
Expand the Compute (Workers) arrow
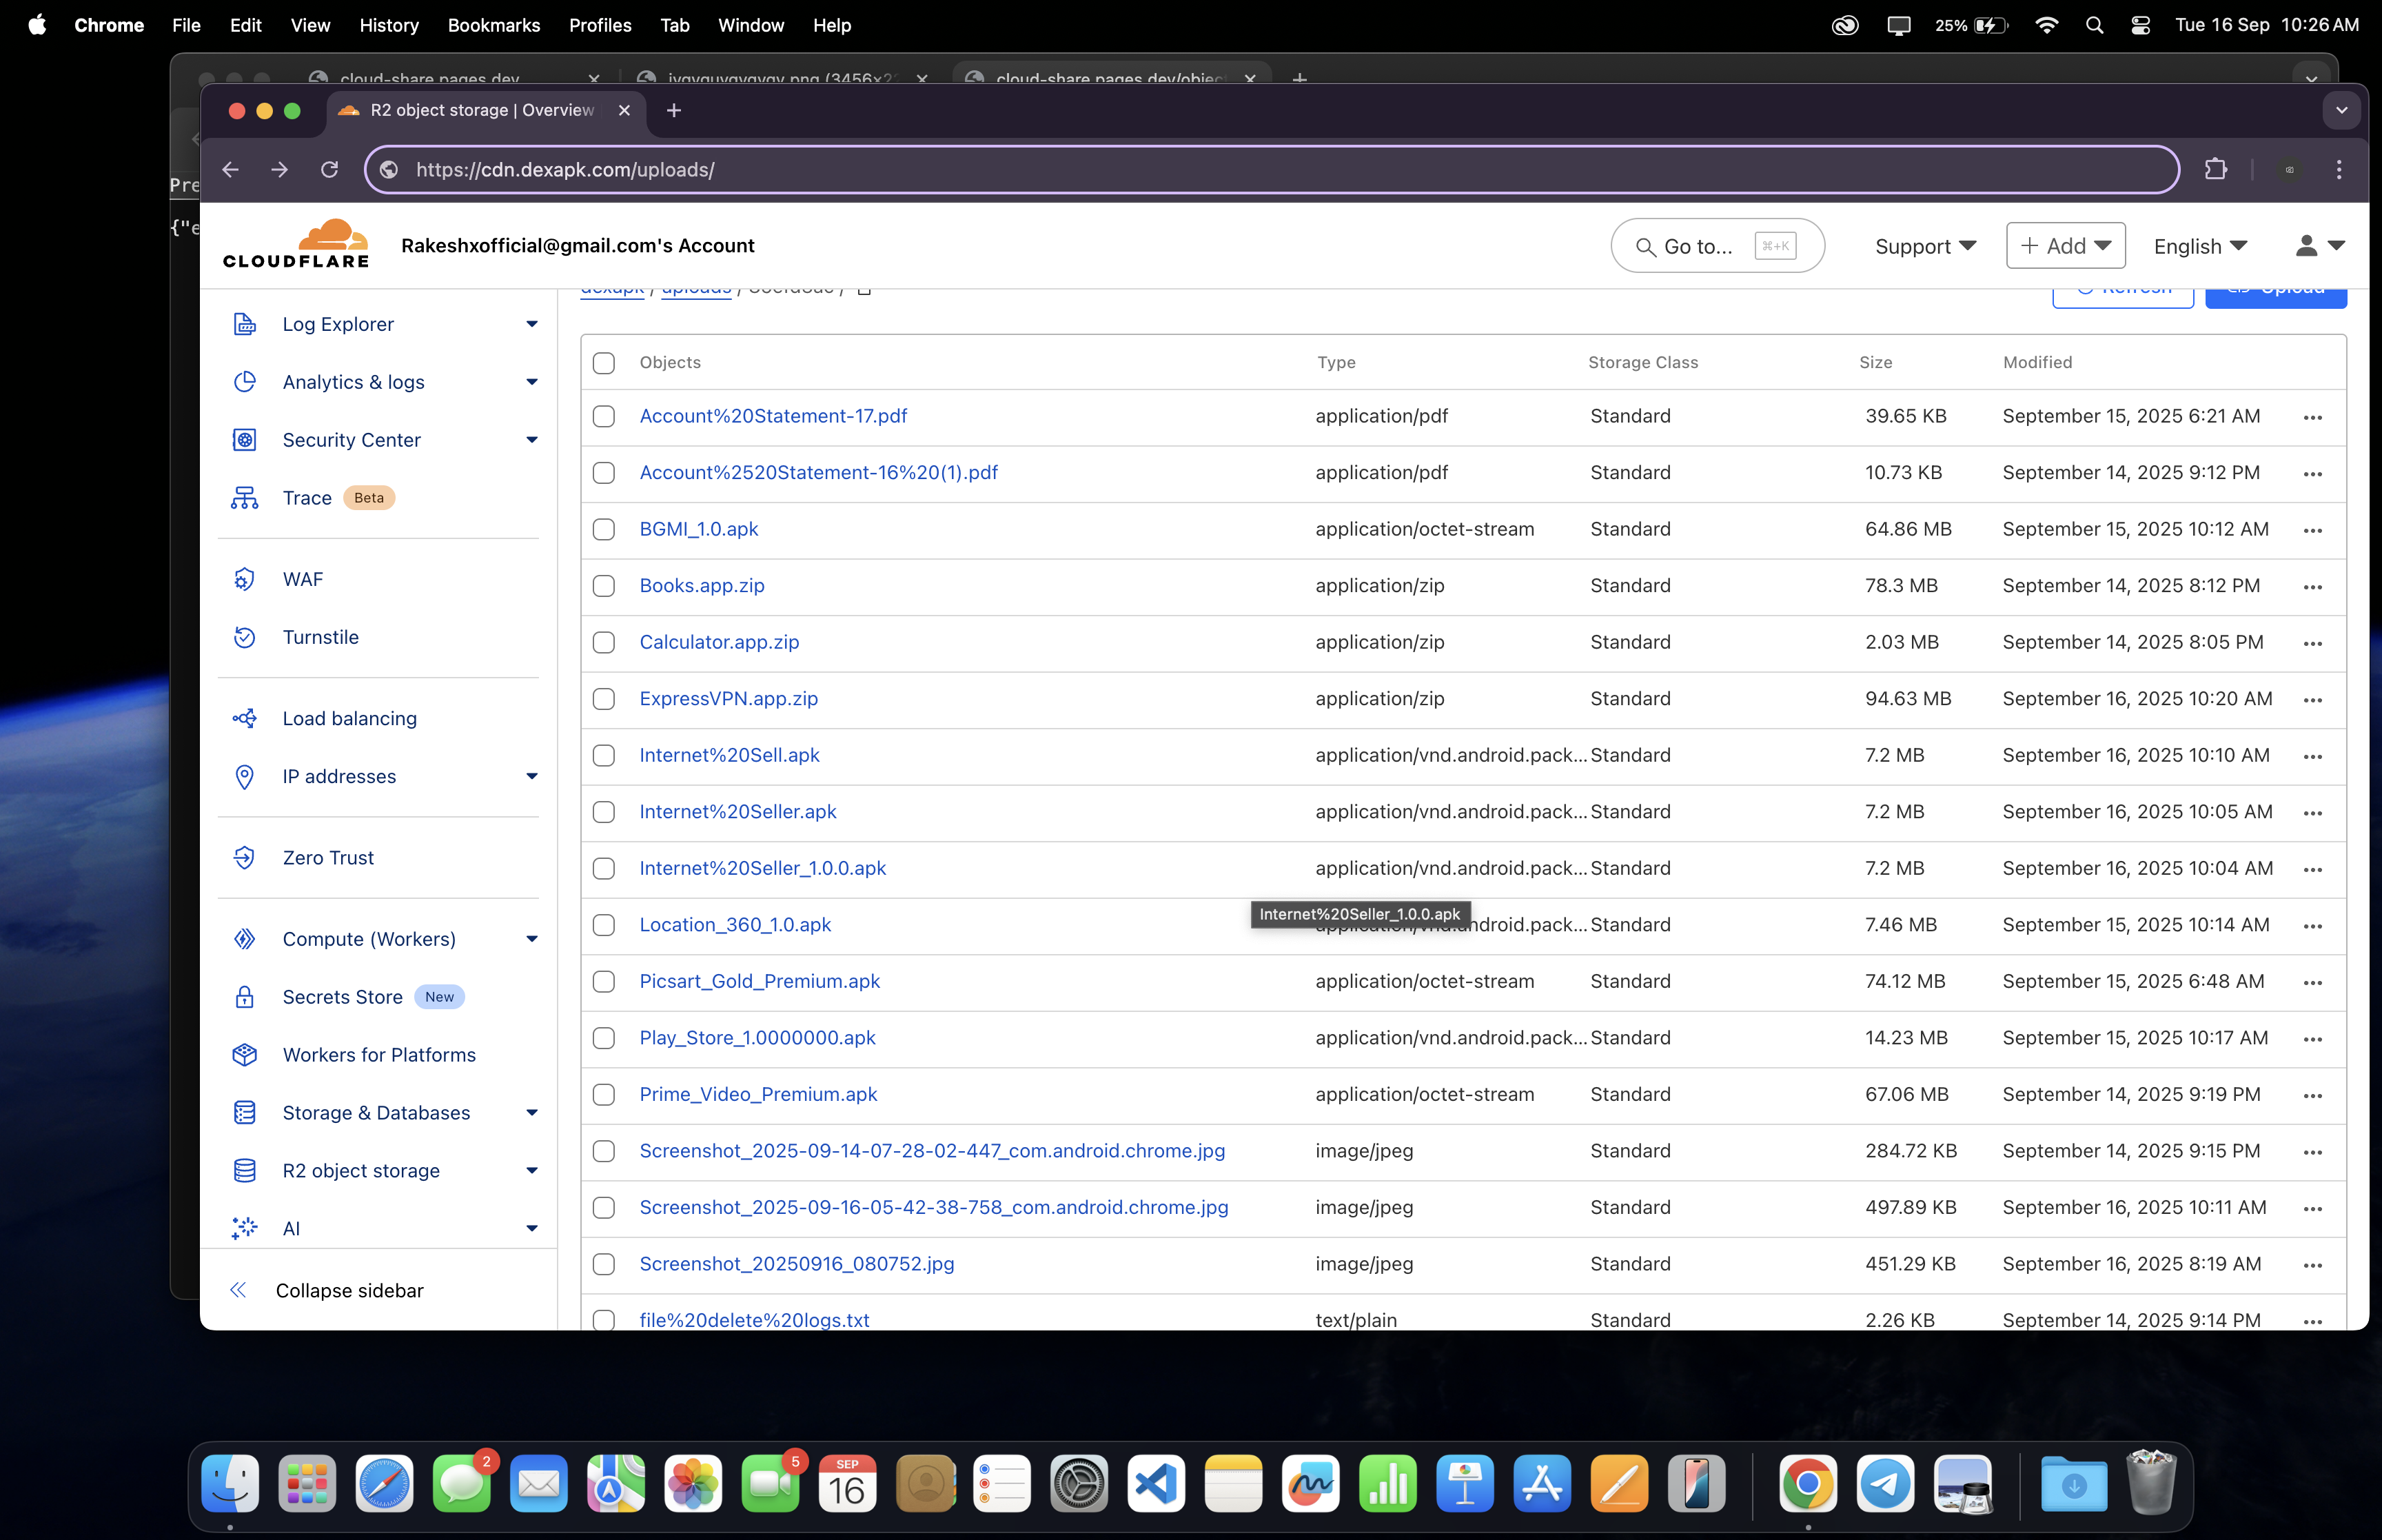(532, 939)
